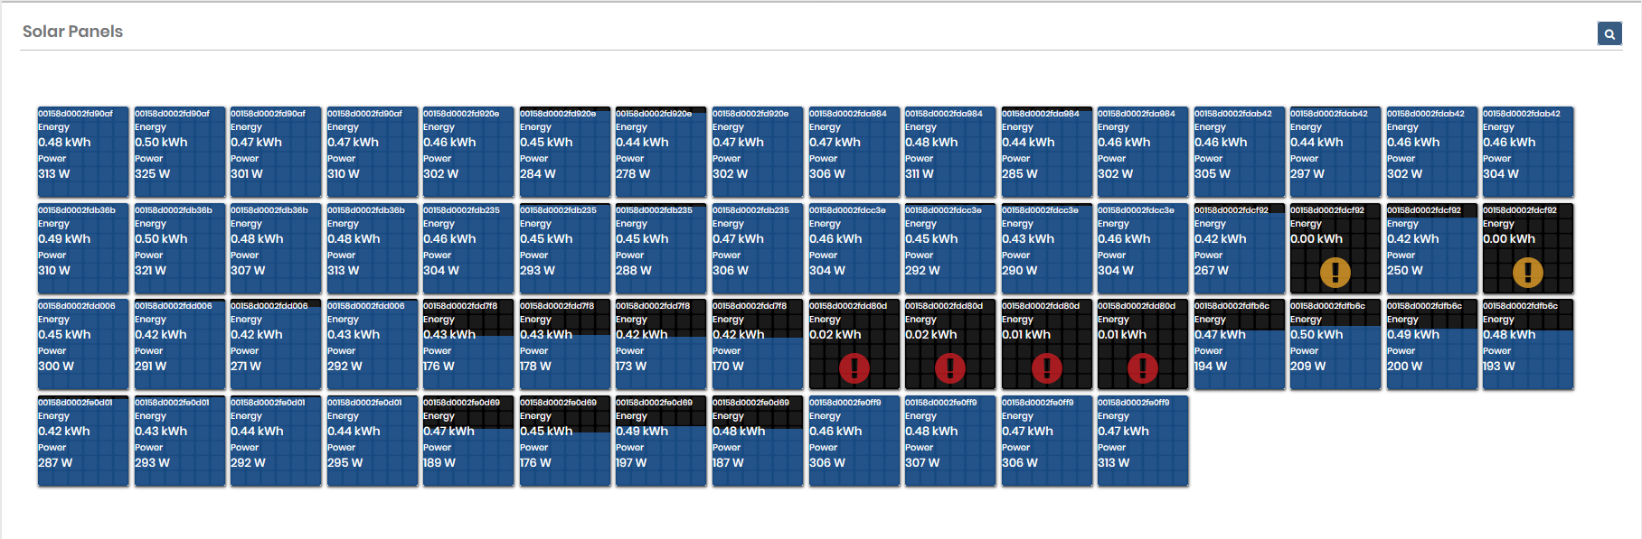Click red alert icon beside the 194 W panel
1642x539 pixels.
(1142, 367)
